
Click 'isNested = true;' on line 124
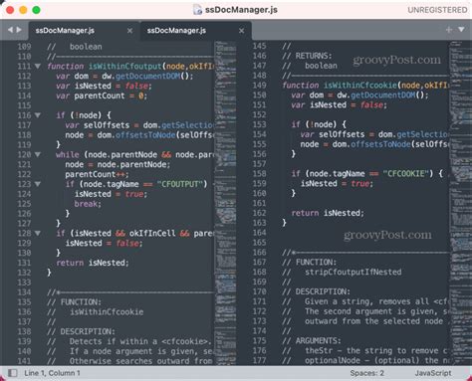[111, 194]
